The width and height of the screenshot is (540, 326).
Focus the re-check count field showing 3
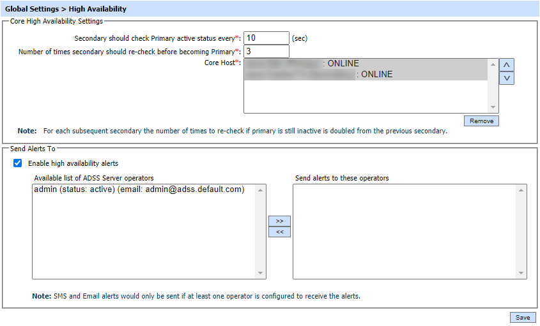coord(266,51)
